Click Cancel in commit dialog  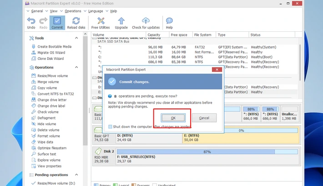point(204,118)
